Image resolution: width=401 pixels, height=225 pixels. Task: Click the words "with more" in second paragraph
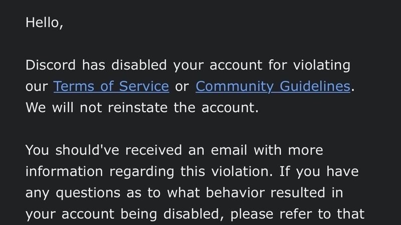[288, 150]
